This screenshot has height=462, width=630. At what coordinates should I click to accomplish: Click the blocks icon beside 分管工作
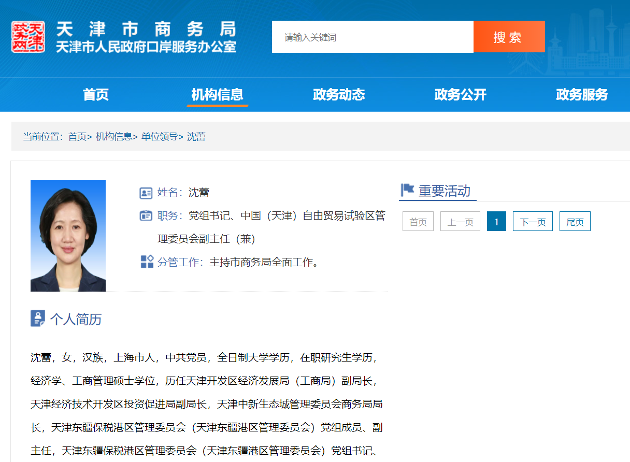pos(148,262)
